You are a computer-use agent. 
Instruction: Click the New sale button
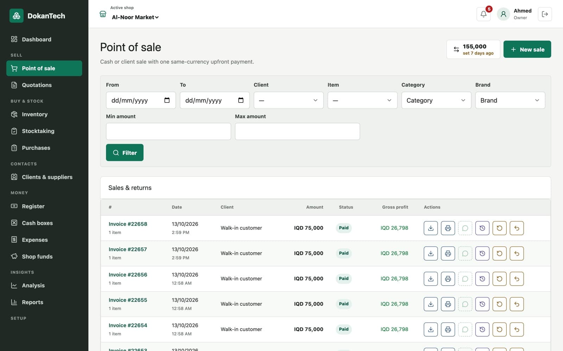527,49
